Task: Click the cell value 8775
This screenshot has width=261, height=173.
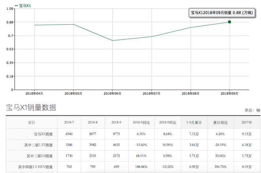Action: pyautogui.click(x=116, y=134)
